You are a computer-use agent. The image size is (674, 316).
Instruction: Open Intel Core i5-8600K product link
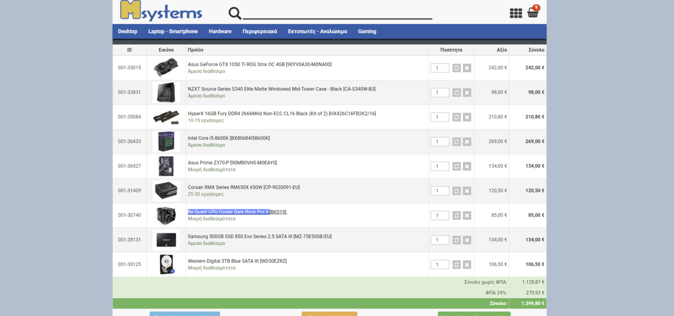tap(229, 138)
